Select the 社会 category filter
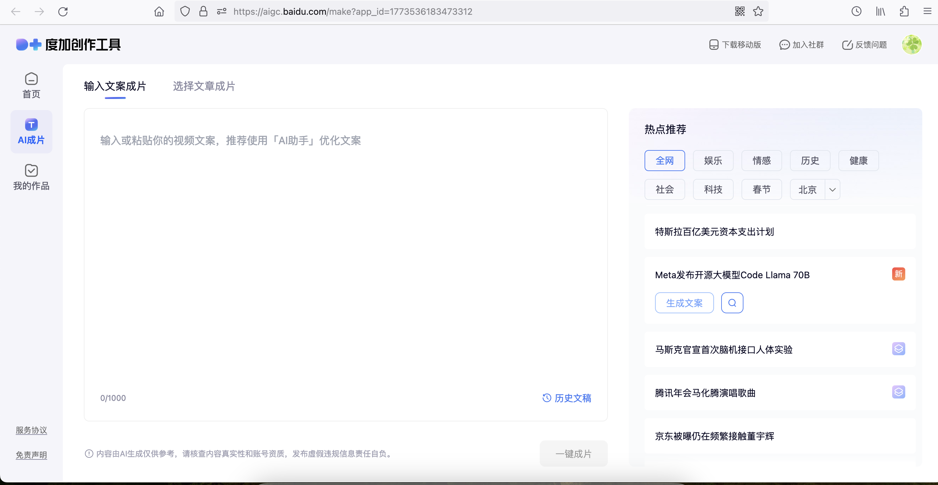 (665, 189)
